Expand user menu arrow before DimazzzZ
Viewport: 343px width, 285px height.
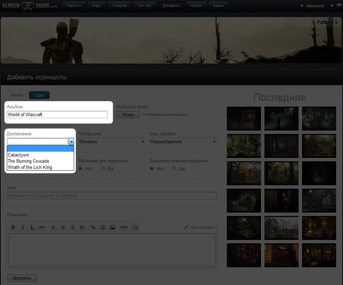[x=302, y=6]
